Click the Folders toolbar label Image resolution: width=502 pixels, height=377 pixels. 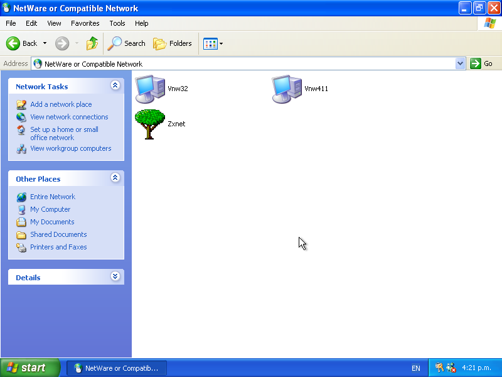[x=181, y=43]
